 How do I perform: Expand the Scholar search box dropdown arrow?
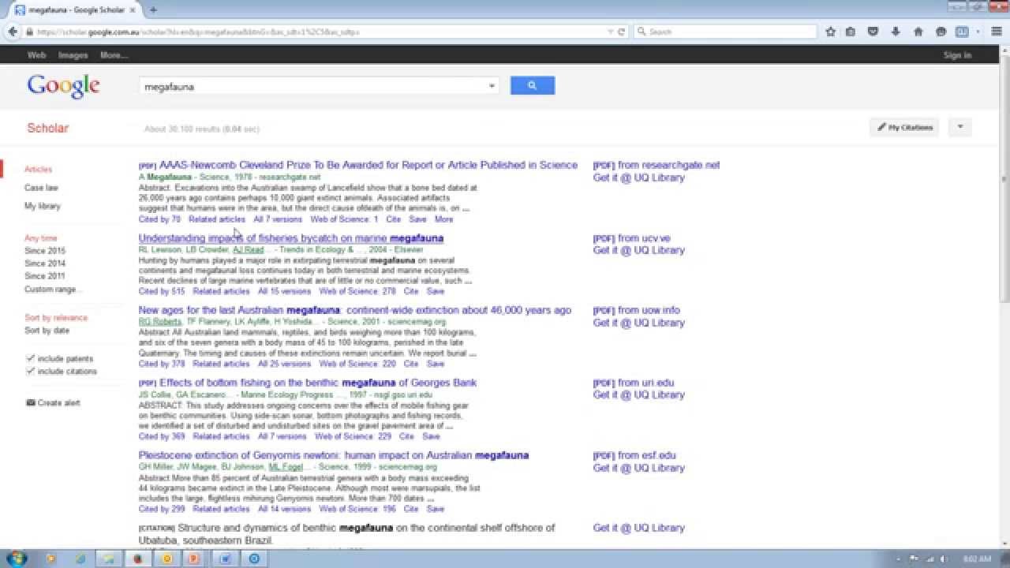pyautogui.click(x=492, y=86)
